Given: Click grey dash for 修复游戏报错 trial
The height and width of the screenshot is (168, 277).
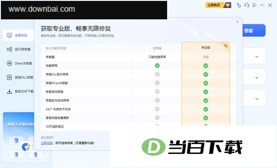Looking at the screenshot, I should [x=157, y=92].
